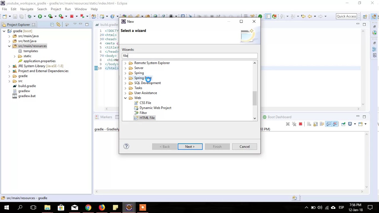Click the Clear Console icon

click(309, 124)
